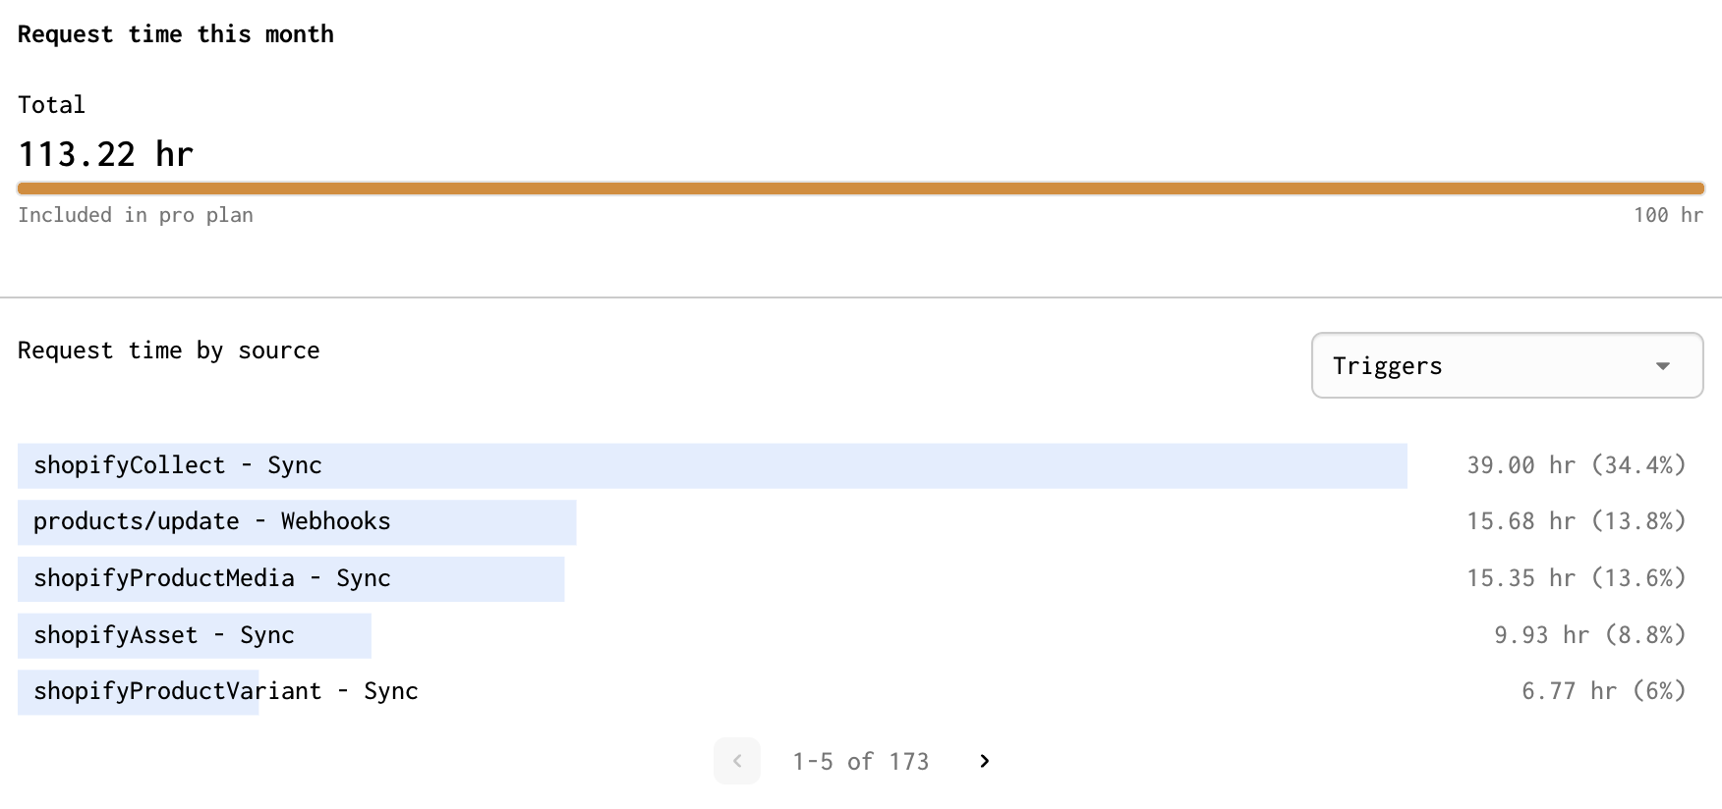Click the Request time by source heading

tap(169, 351)
